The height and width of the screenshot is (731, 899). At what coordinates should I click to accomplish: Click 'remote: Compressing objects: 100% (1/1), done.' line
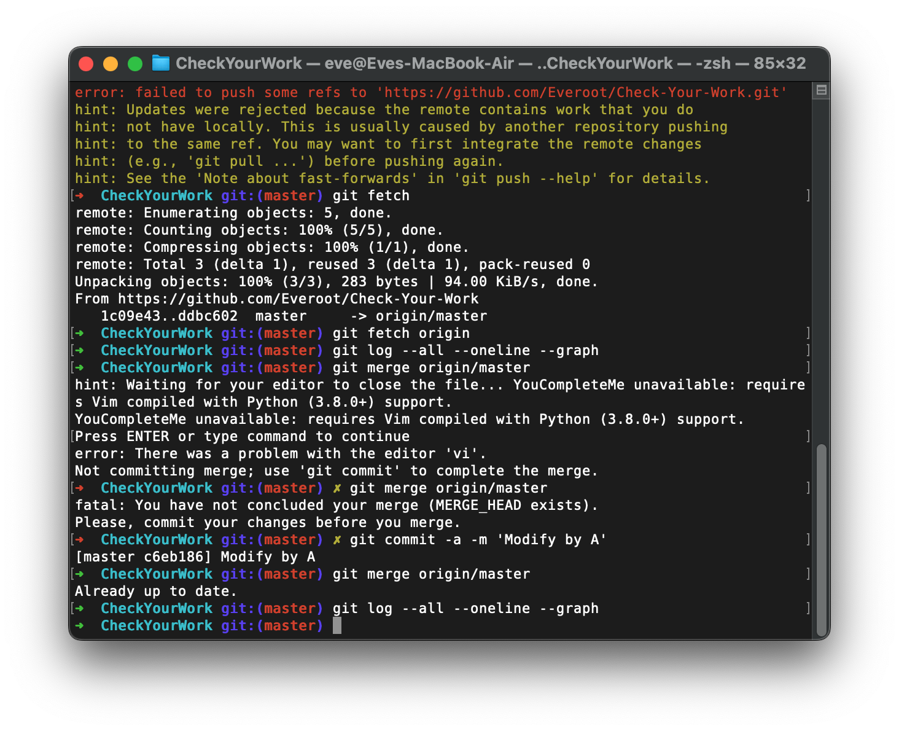[272, 247]
